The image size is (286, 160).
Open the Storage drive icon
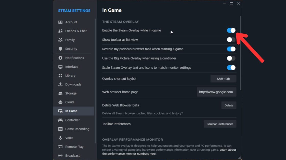pos(60,93)
